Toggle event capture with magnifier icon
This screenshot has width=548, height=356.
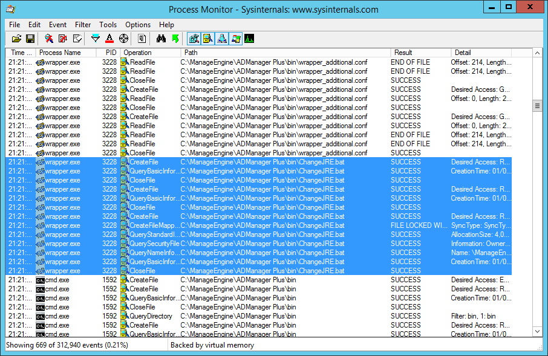pos(49,39)
